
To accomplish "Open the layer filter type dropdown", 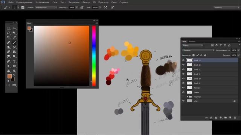I will [x=192, y=45].
